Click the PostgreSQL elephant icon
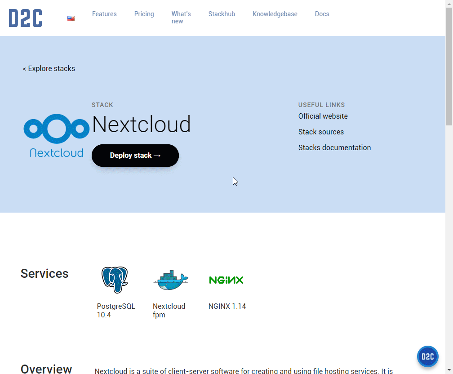Viewport: 453px width, 374px height. point(115,280)
